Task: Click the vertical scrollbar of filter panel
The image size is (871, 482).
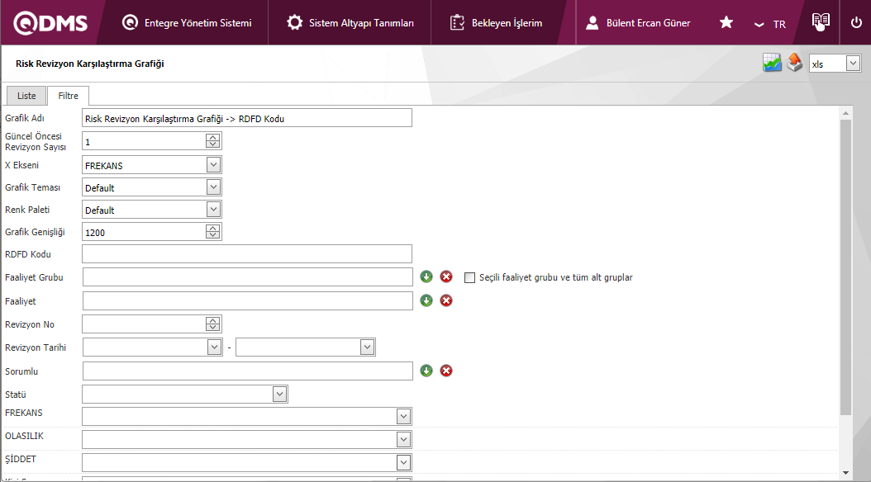Action: pos(845,264)
